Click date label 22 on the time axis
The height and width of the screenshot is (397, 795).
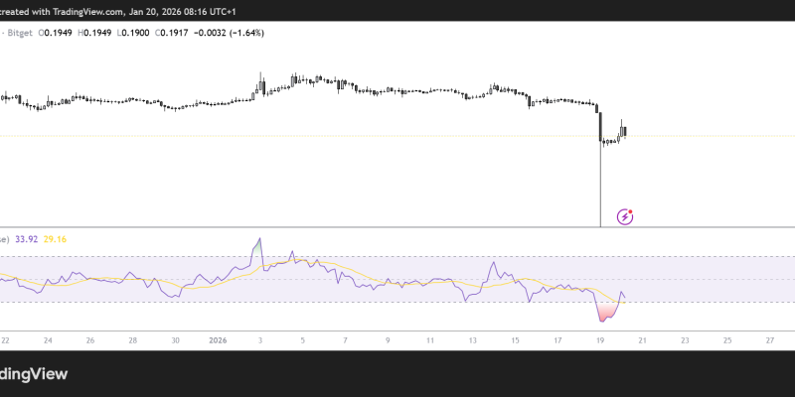click(6, 340)
